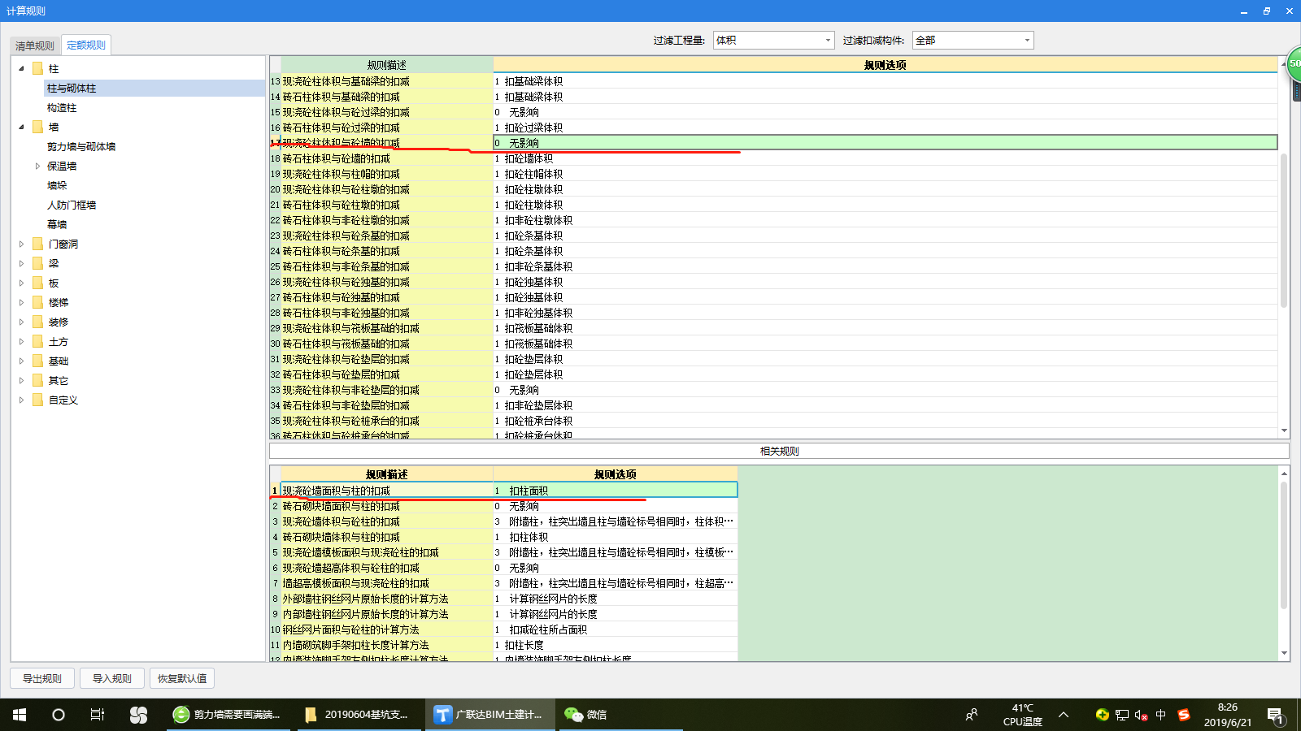Expand the 门窗洞 tree node

pyautogui.click(x=21, y=244)
